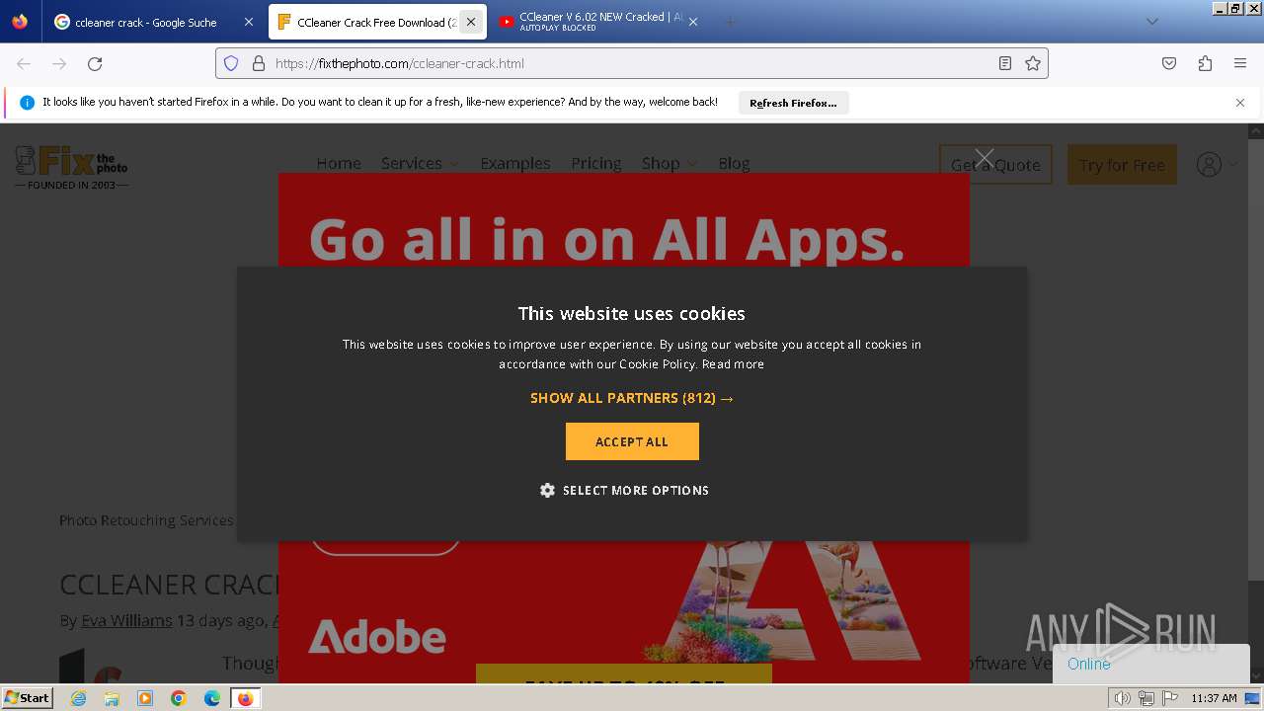Viewport: 1264px width, 711px height.
Task: Open the extensions puzzle icon
Action: click(1205, 63)
